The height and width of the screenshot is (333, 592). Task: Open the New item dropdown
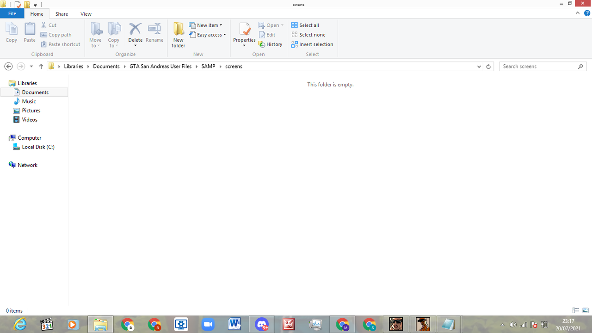point(206,25)
